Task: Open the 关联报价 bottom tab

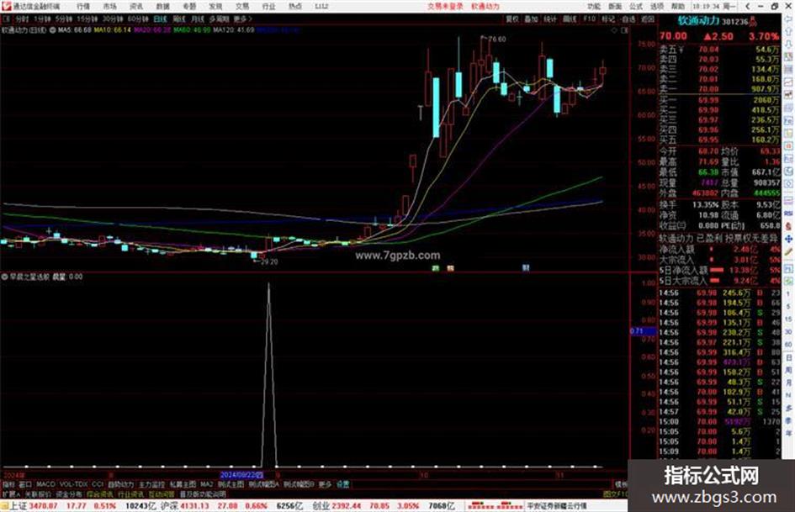Action: (38, 494)
